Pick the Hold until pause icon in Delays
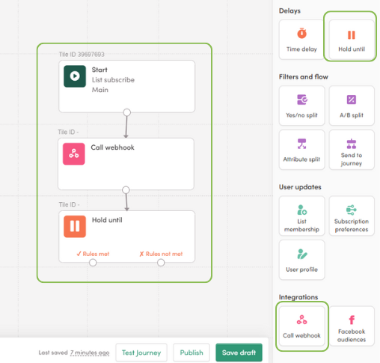The image size is (380, 363). pyautogui.click(x=352, y=35)
